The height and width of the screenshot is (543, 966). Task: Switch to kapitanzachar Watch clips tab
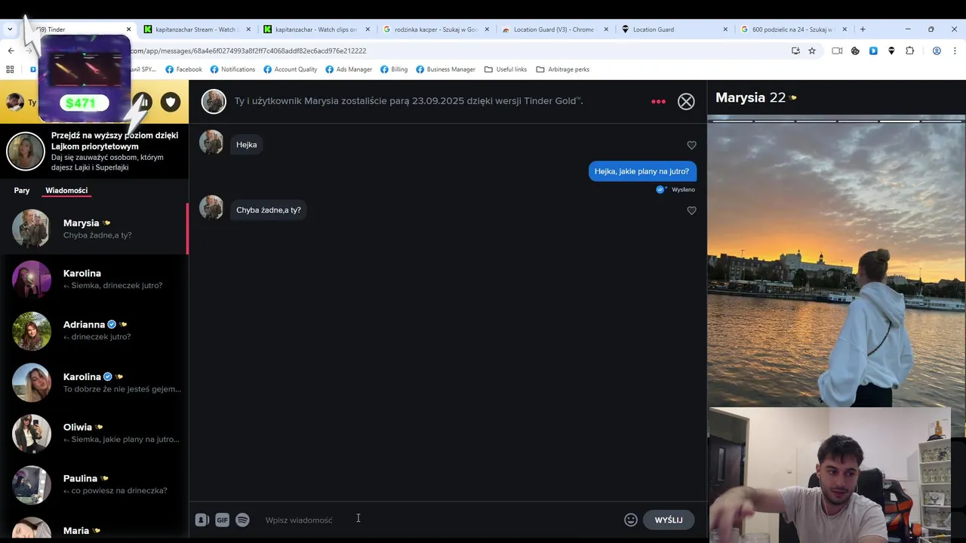pyautogui.click(x=315, y=29)
